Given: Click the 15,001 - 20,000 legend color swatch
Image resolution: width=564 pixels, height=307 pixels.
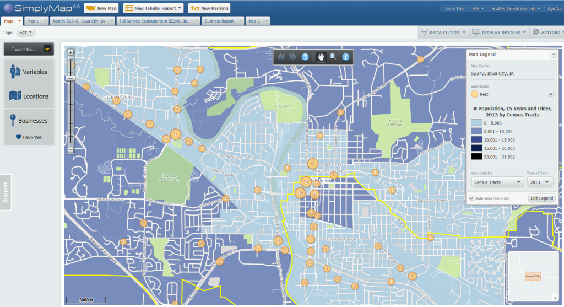Looking at the screenshot, I should [476, 148].
